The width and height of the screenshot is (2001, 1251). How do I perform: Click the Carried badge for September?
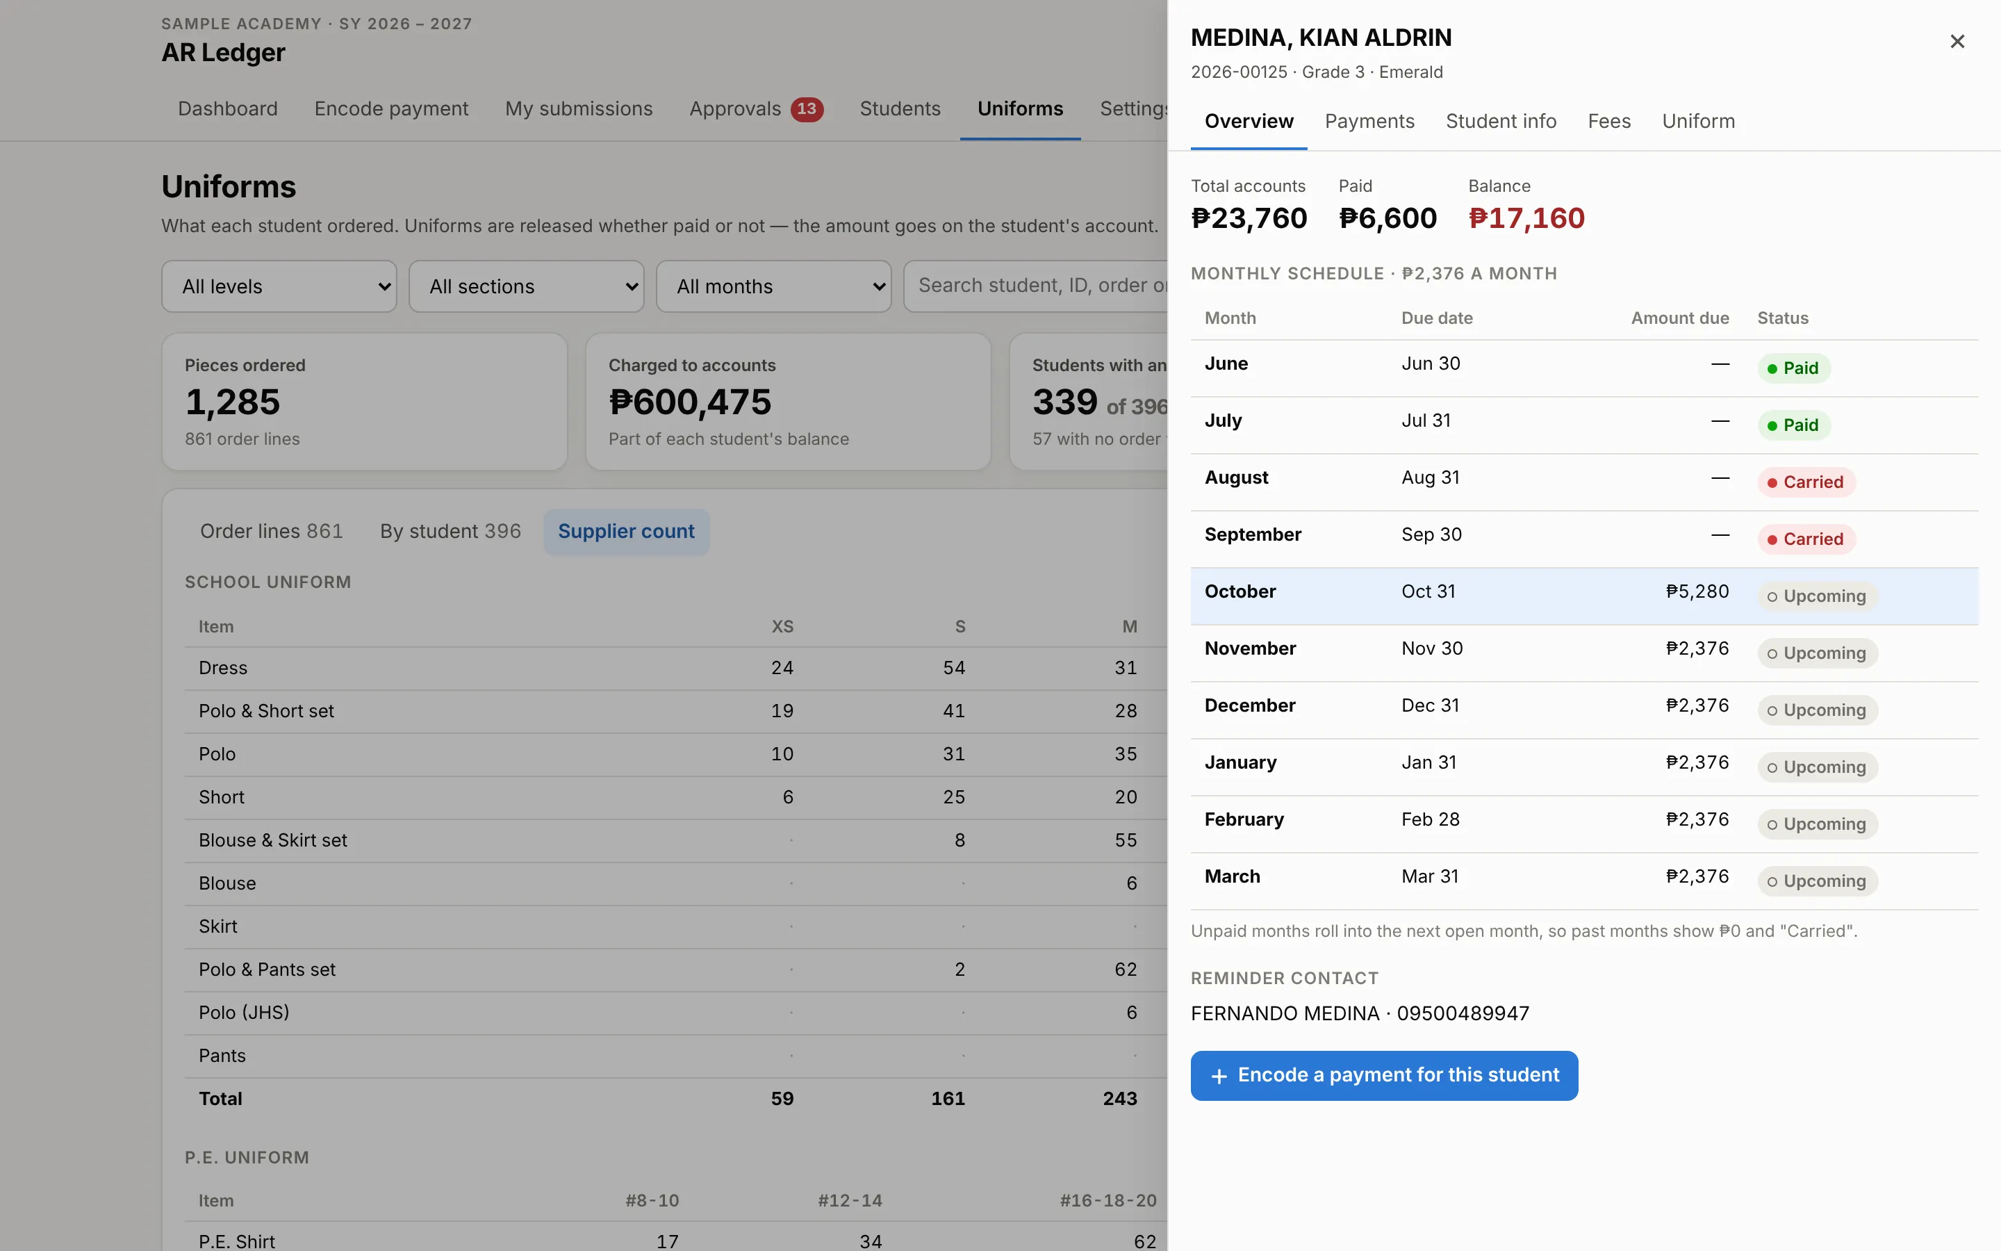[x=1806, y=539]
